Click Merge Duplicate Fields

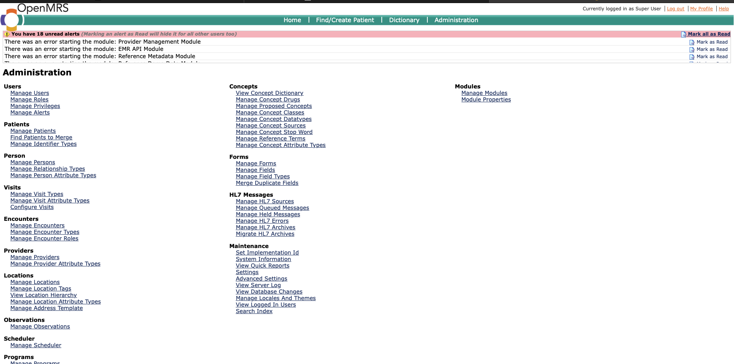(267, 183)
